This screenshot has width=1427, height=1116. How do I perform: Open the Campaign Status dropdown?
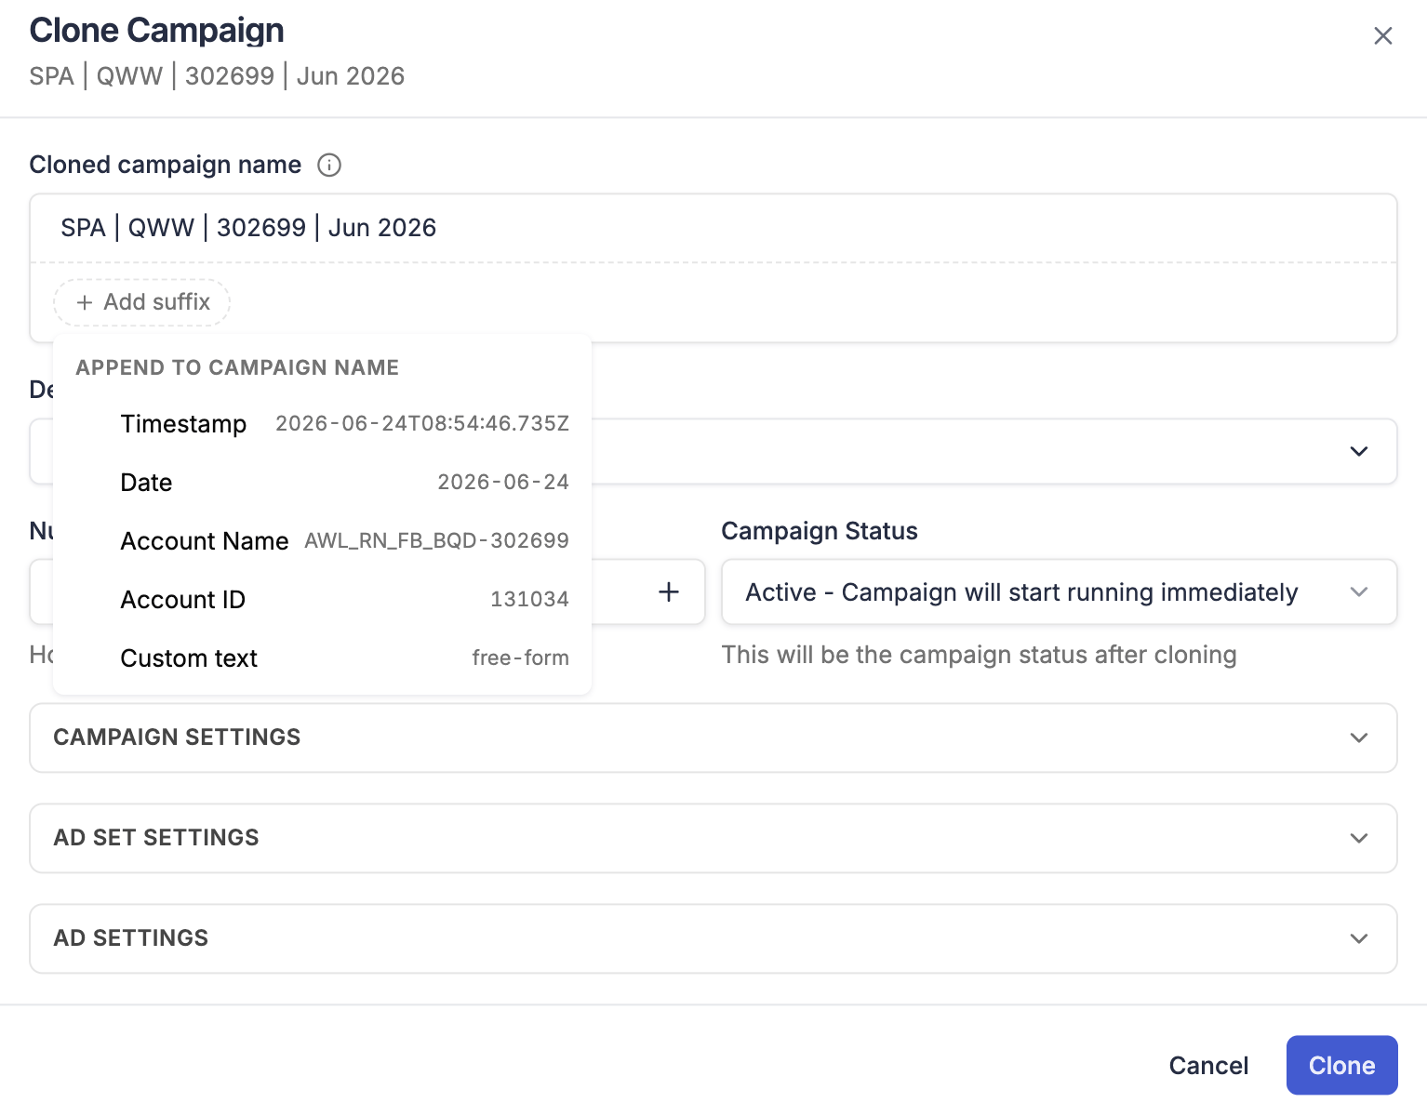pos(1059,592)
